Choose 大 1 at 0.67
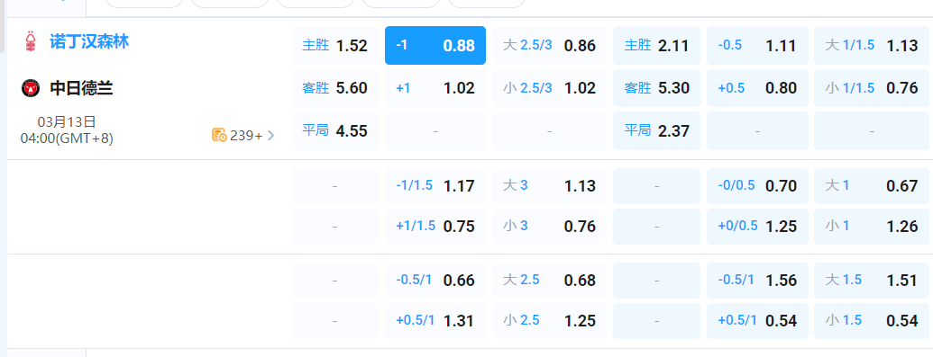The image size is (933, 357). pyautogui.click(x=872, y=186)
